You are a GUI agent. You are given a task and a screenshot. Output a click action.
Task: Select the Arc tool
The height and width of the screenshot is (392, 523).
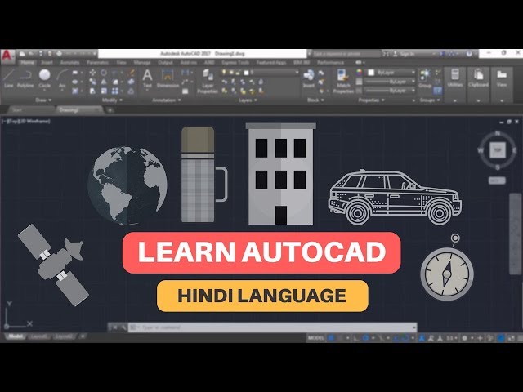[62, 78]
